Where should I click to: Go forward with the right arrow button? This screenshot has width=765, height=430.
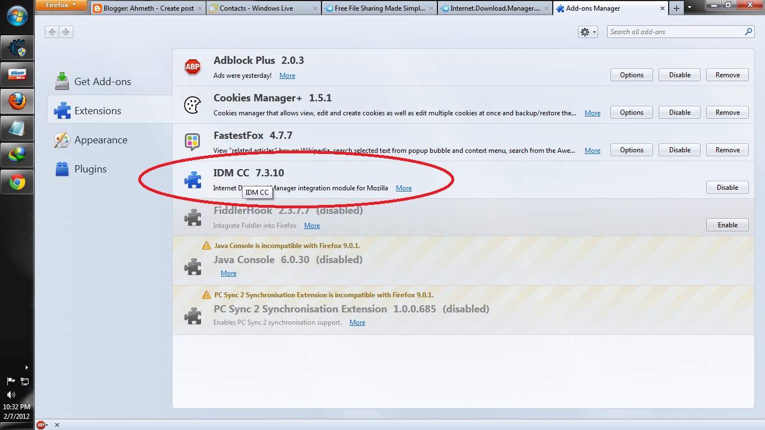click(x=66, y=32)
